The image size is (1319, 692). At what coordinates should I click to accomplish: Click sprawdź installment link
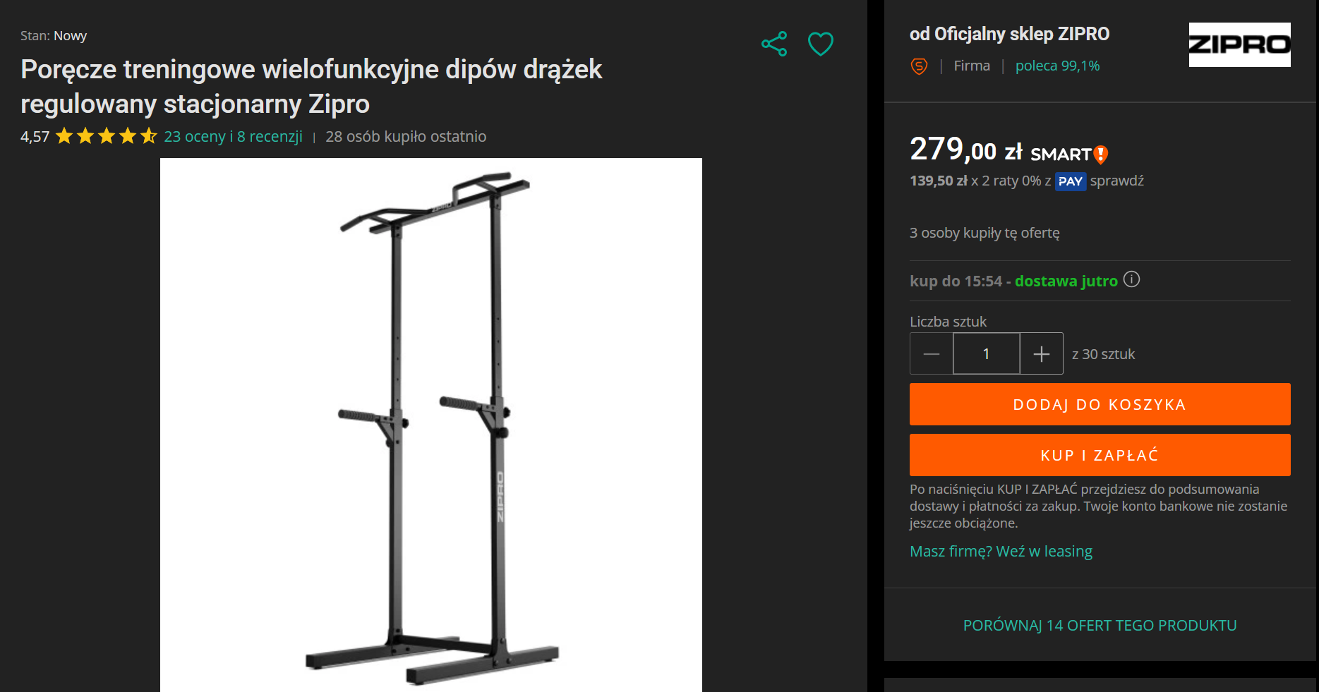point(1116,181)
